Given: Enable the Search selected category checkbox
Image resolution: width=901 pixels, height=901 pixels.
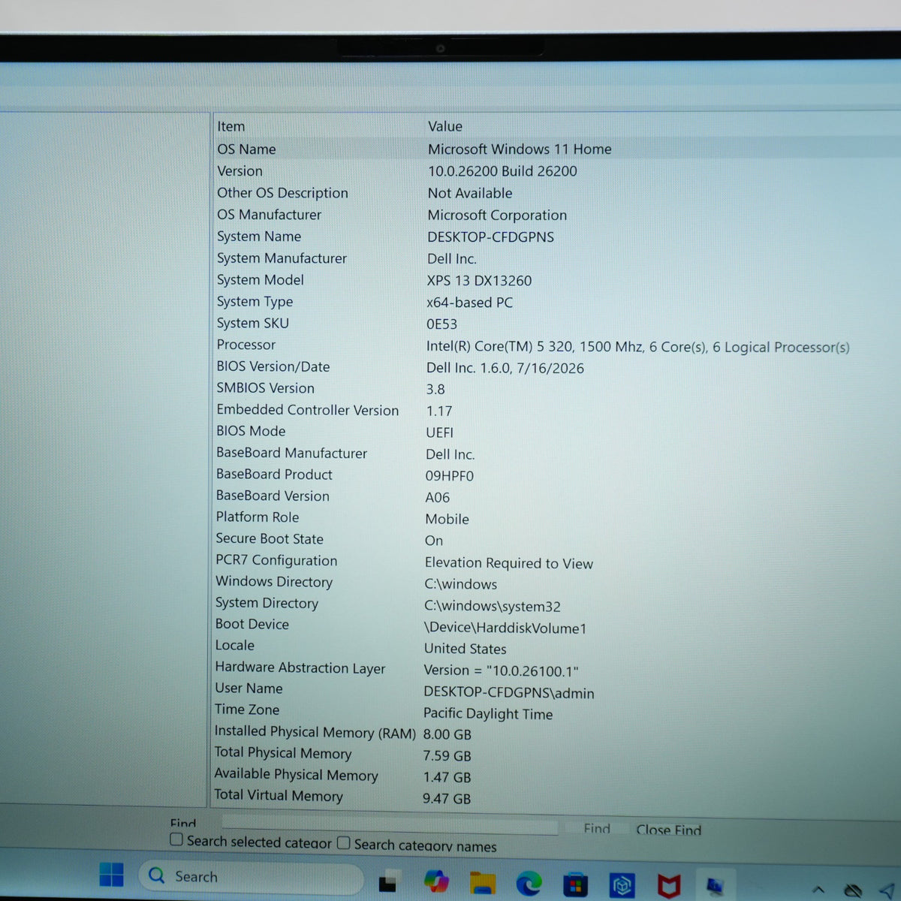Looking at the screenshot, I should click(x=176, y=839).
